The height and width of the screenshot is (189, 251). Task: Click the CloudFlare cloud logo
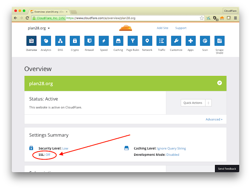pyautogui.click(x=125, y=28)
